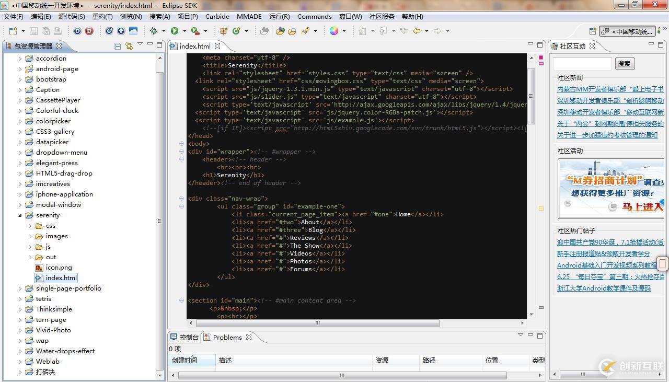Close the package explorer view tab
Viewport: 669px width, 382px height.
tap(59, 46)
